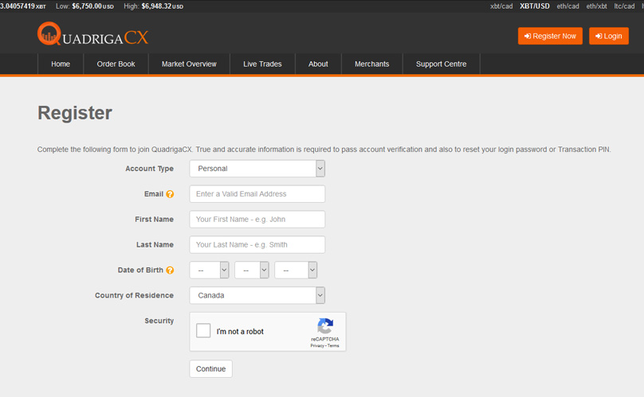Click the Security field label
The image size is (644, 397).
(159, 321)
